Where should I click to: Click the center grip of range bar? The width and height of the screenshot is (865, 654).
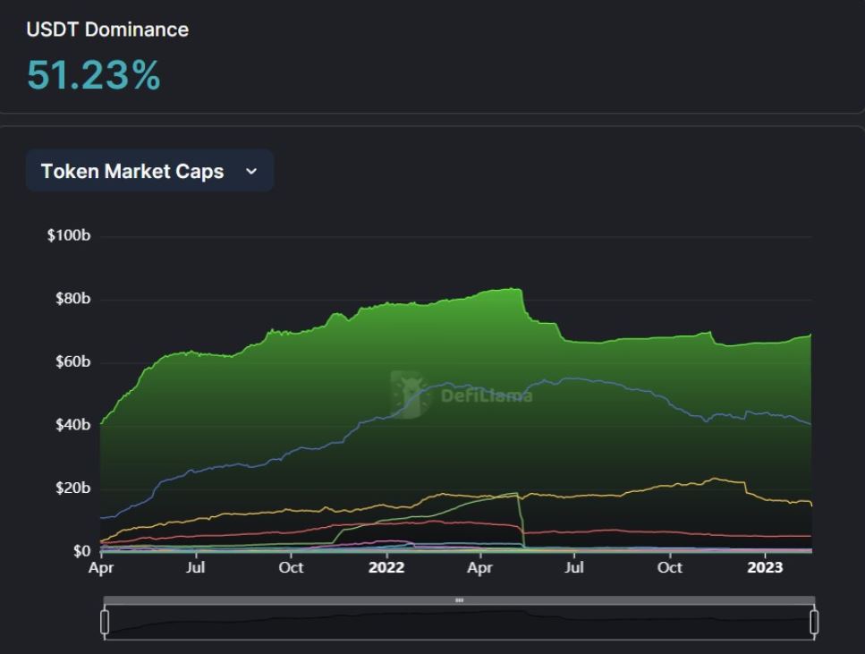coord(459,600)
